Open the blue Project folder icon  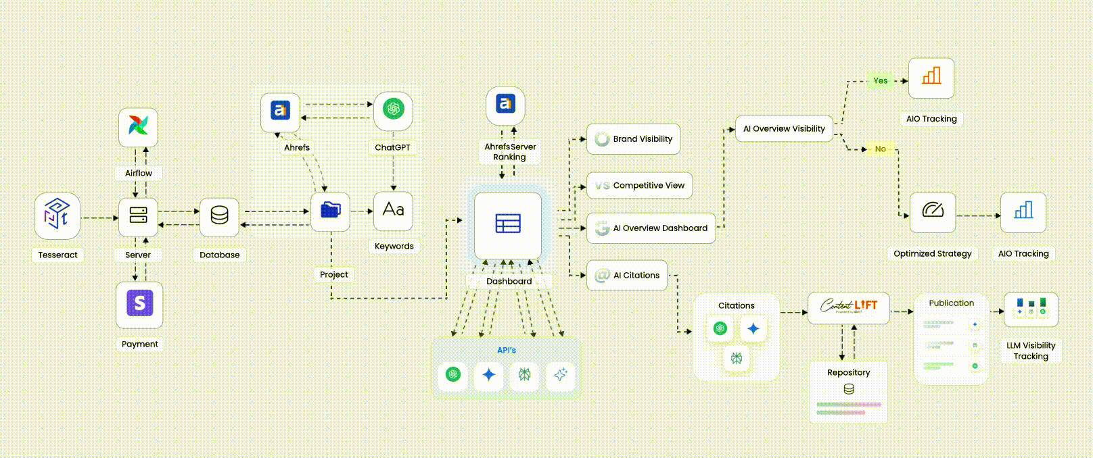[x=330, y=211]
